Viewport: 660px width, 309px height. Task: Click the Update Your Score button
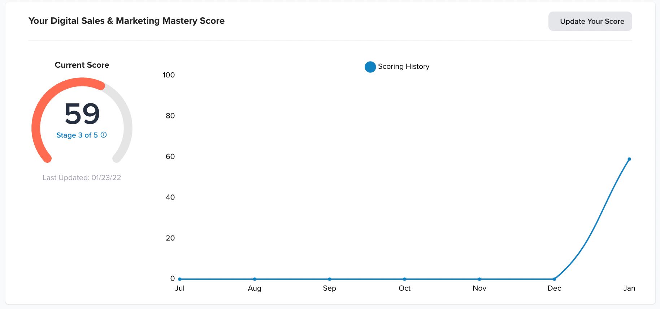coord(590,21)
